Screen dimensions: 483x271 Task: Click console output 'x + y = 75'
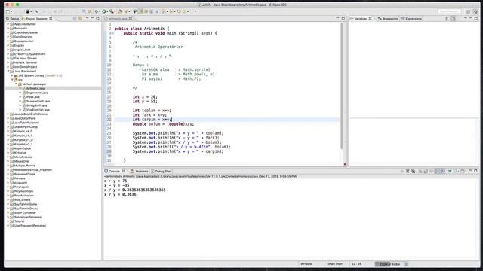click(115, 181)
